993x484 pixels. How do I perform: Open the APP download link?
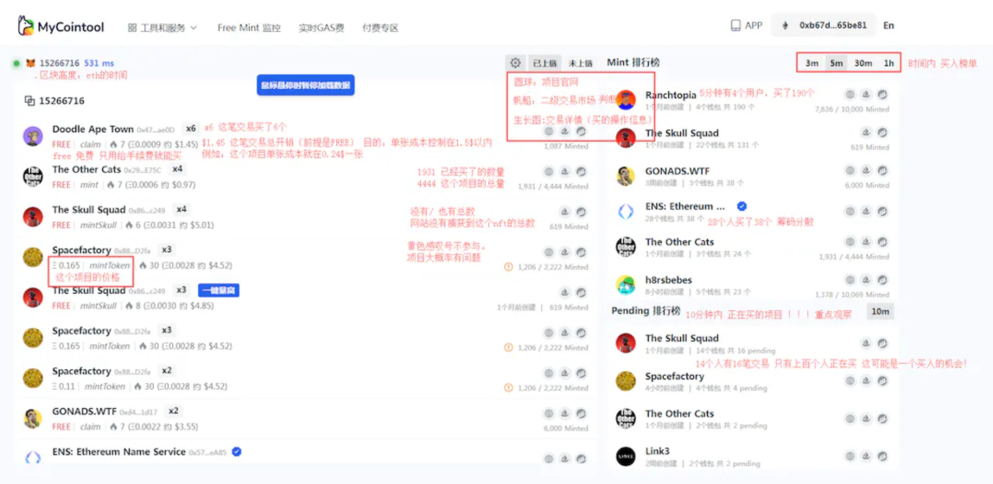747,25
